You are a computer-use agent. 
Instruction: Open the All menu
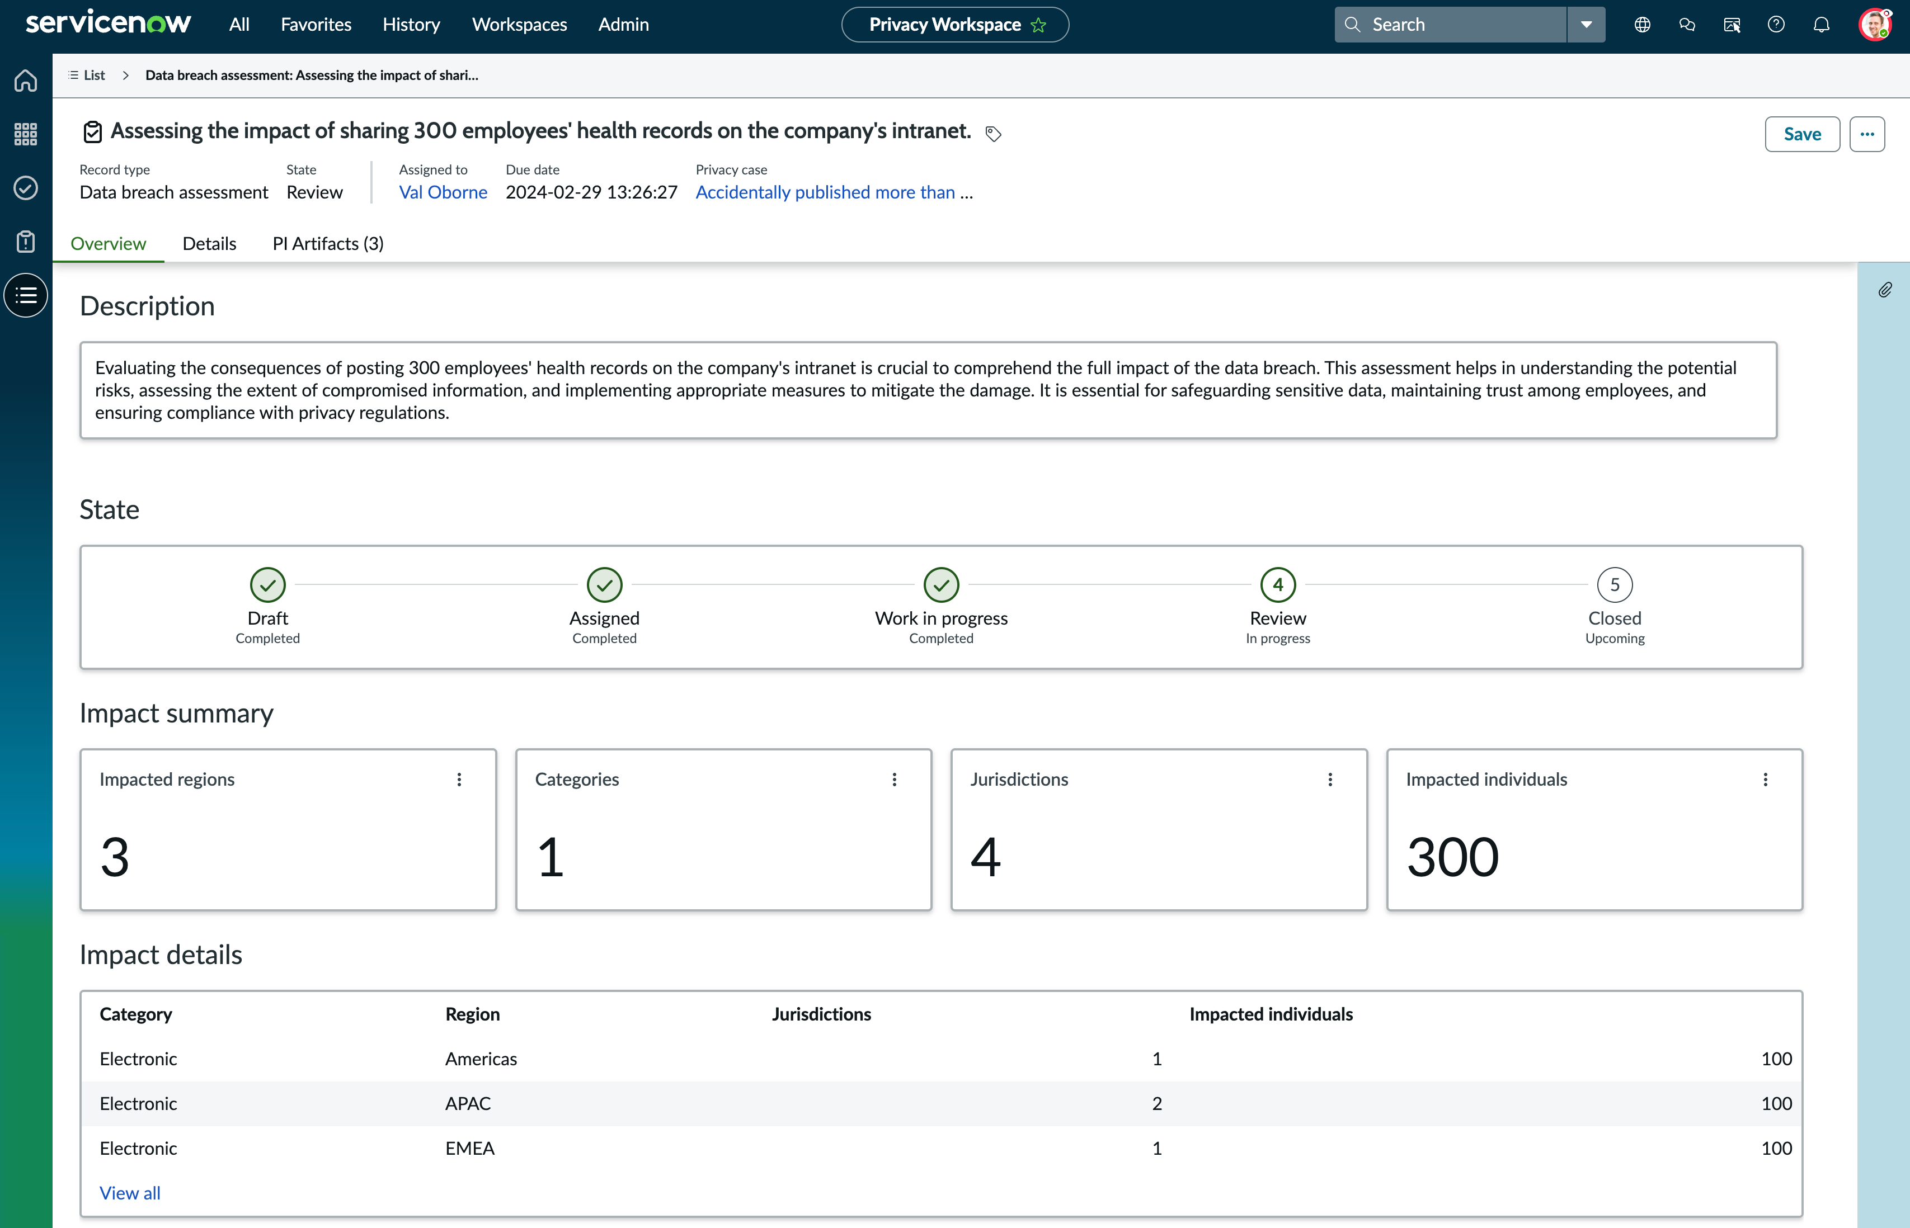click(239, 25)
